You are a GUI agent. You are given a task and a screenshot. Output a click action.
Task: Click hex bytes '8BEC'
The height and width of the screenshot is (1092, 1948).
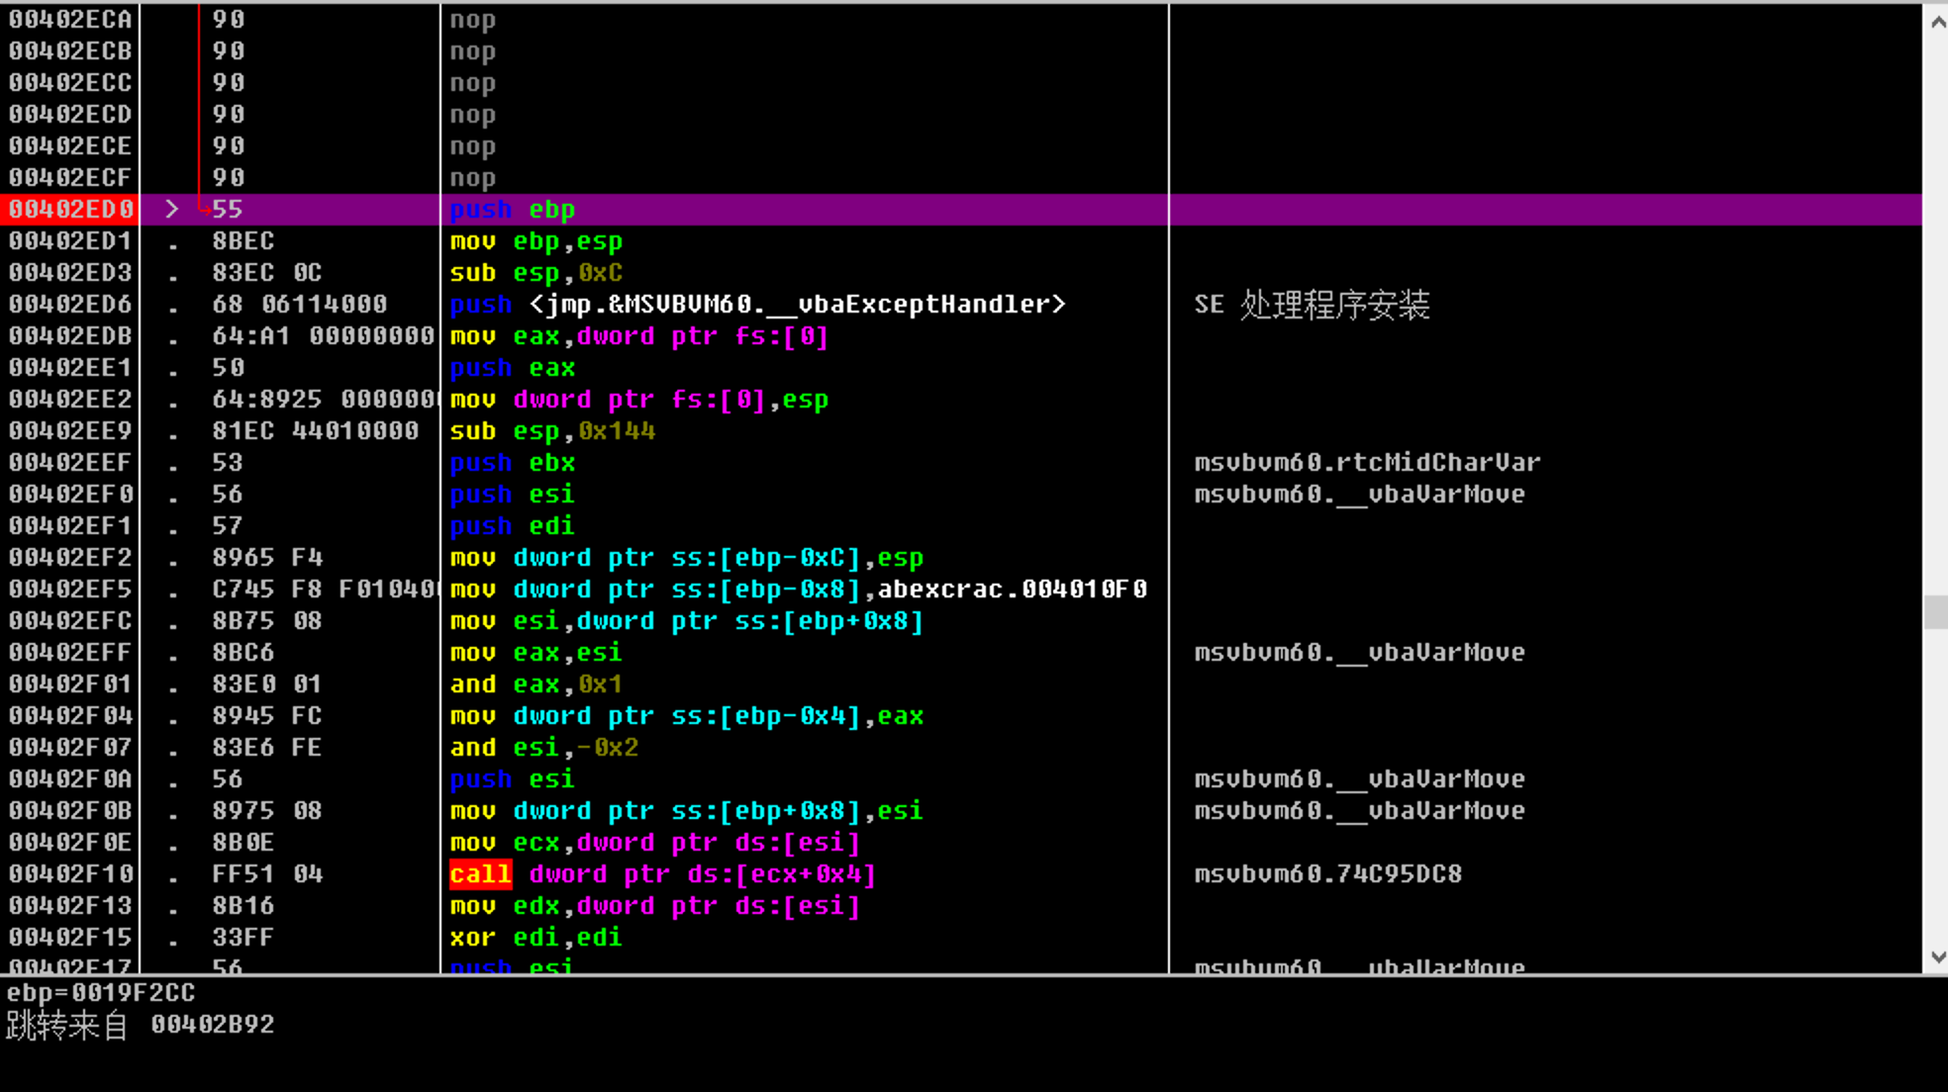pyautogui.click(x=243, y=241)
